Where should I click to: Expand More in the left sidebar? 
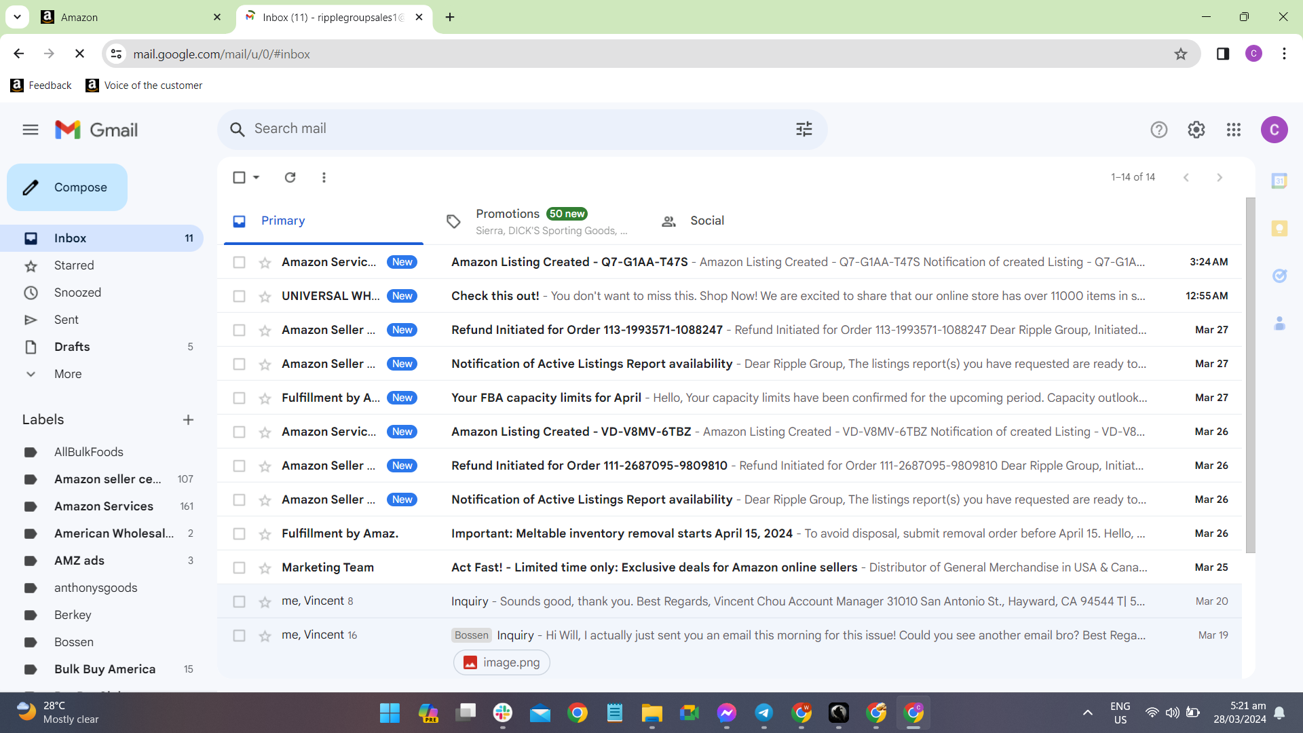pyautogui.click(x=68, y=374)
